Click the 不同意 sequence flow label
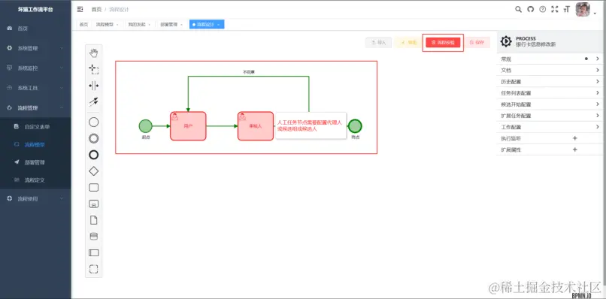The width and height of the screenshot is (606, 299). pos(249,72)
